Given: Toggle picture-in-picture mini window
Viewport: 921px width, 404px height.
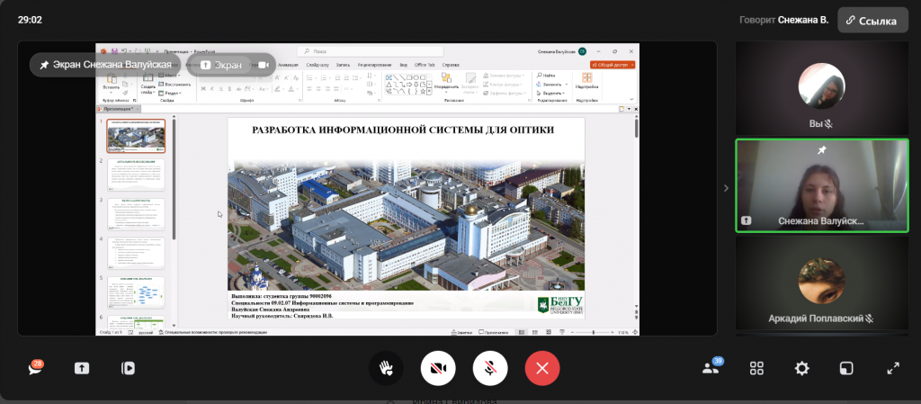Looking at the screenshot, I should pyautogui.click(x=846, y=368).
